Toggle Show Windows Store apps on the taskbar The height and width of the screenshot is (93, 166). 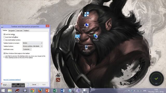click(4, 53)
